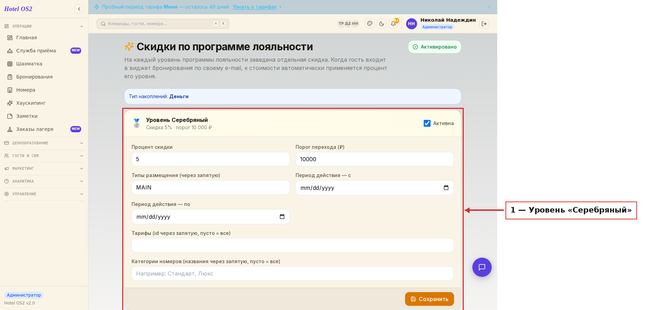Click the Тип накоплений: Деньги text
Viewport: 645px width, 310px height.
pos(159,96)
